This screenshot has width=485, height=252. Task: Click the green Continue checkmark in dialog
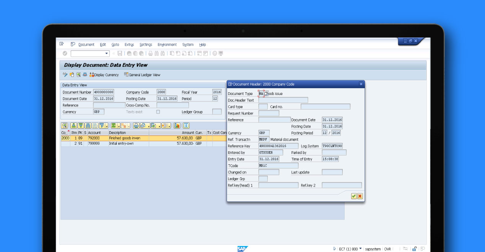point(354,196)
